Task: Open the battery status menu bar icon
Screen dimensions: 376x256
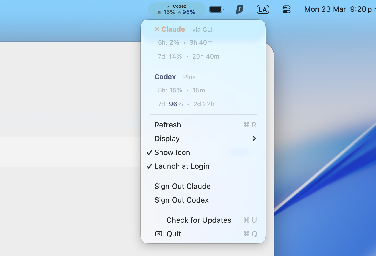Action: coord(216,9)
